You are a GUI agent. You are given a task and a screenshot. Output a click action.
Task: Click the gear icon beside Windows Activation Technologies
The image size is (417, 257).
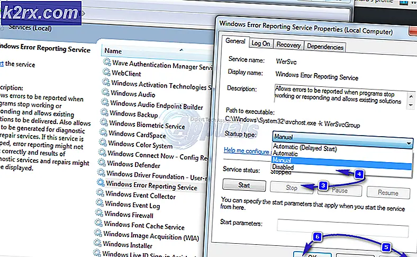click(106, 82)
